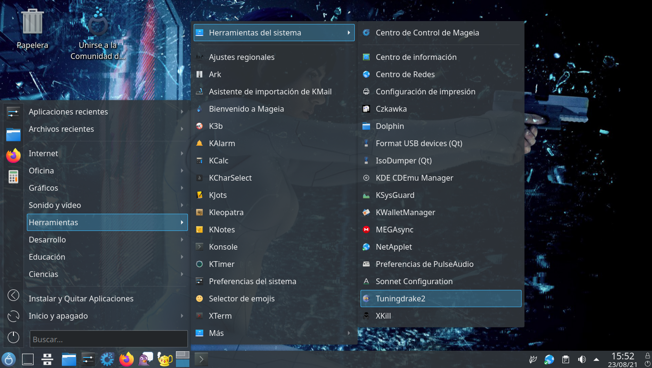The image size is (652, 368).
Task: Open Centro de Control de Mageia
Action: point(441,33)
